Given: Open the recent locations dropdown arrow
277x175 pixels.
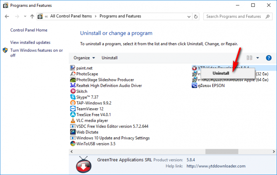Looking at the screenshot, I should 25,16.
